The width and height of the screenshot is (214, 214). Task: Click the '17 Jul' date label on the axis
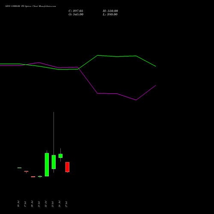[x=25, y=204]
